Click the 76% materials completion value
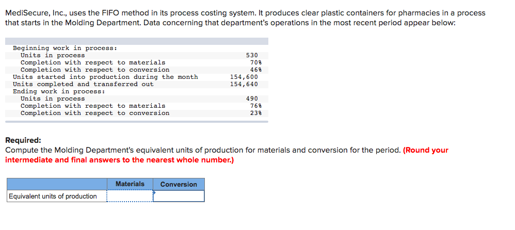 click(x=256, y=106)
